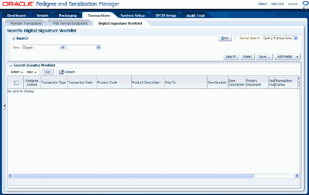Collapse the Search Results: Worklist section
Viewport: 309px width, 195px height.
(x=11, y=65)
